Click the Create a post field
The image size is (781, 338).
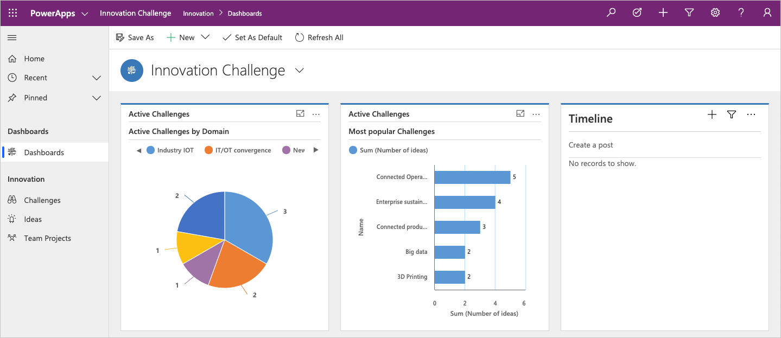pos(665,145)
